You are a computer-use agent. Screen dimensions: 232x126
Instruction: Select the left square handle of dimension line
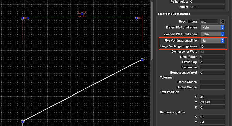22,18
